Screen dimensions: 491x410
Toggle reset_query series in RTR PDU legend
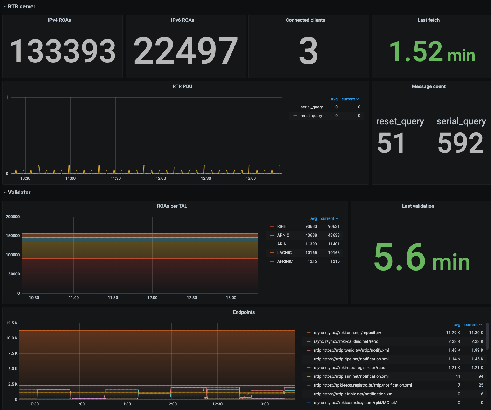tap(311, 116)
